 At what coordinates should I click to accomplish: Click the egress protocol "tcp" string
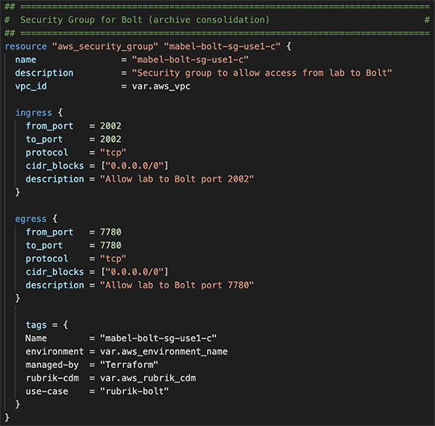tap(113, 258)
